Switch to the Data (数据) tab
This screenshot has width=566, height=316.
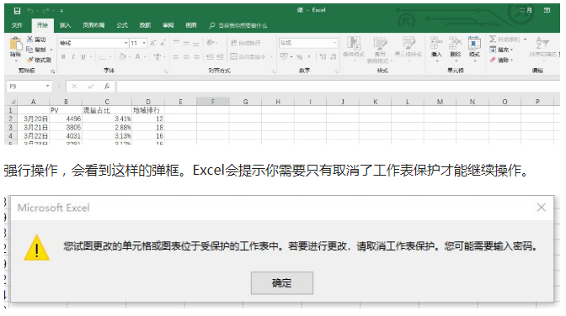click(145, 25)
